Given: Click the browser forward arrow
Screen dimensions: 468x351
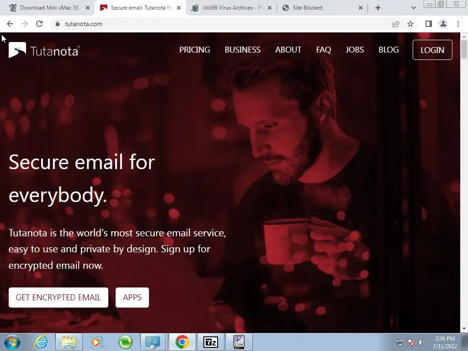Looking at the screenshot, I should tap(25, 24).
